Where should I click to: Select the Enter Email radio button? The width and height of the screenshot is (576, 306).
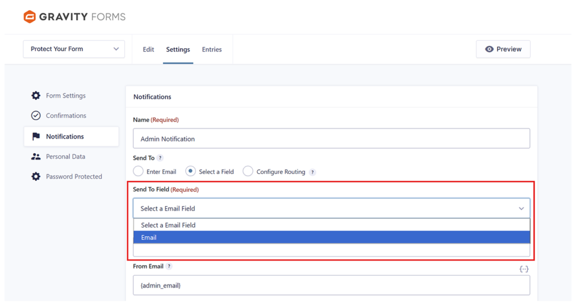coord(138,171)
